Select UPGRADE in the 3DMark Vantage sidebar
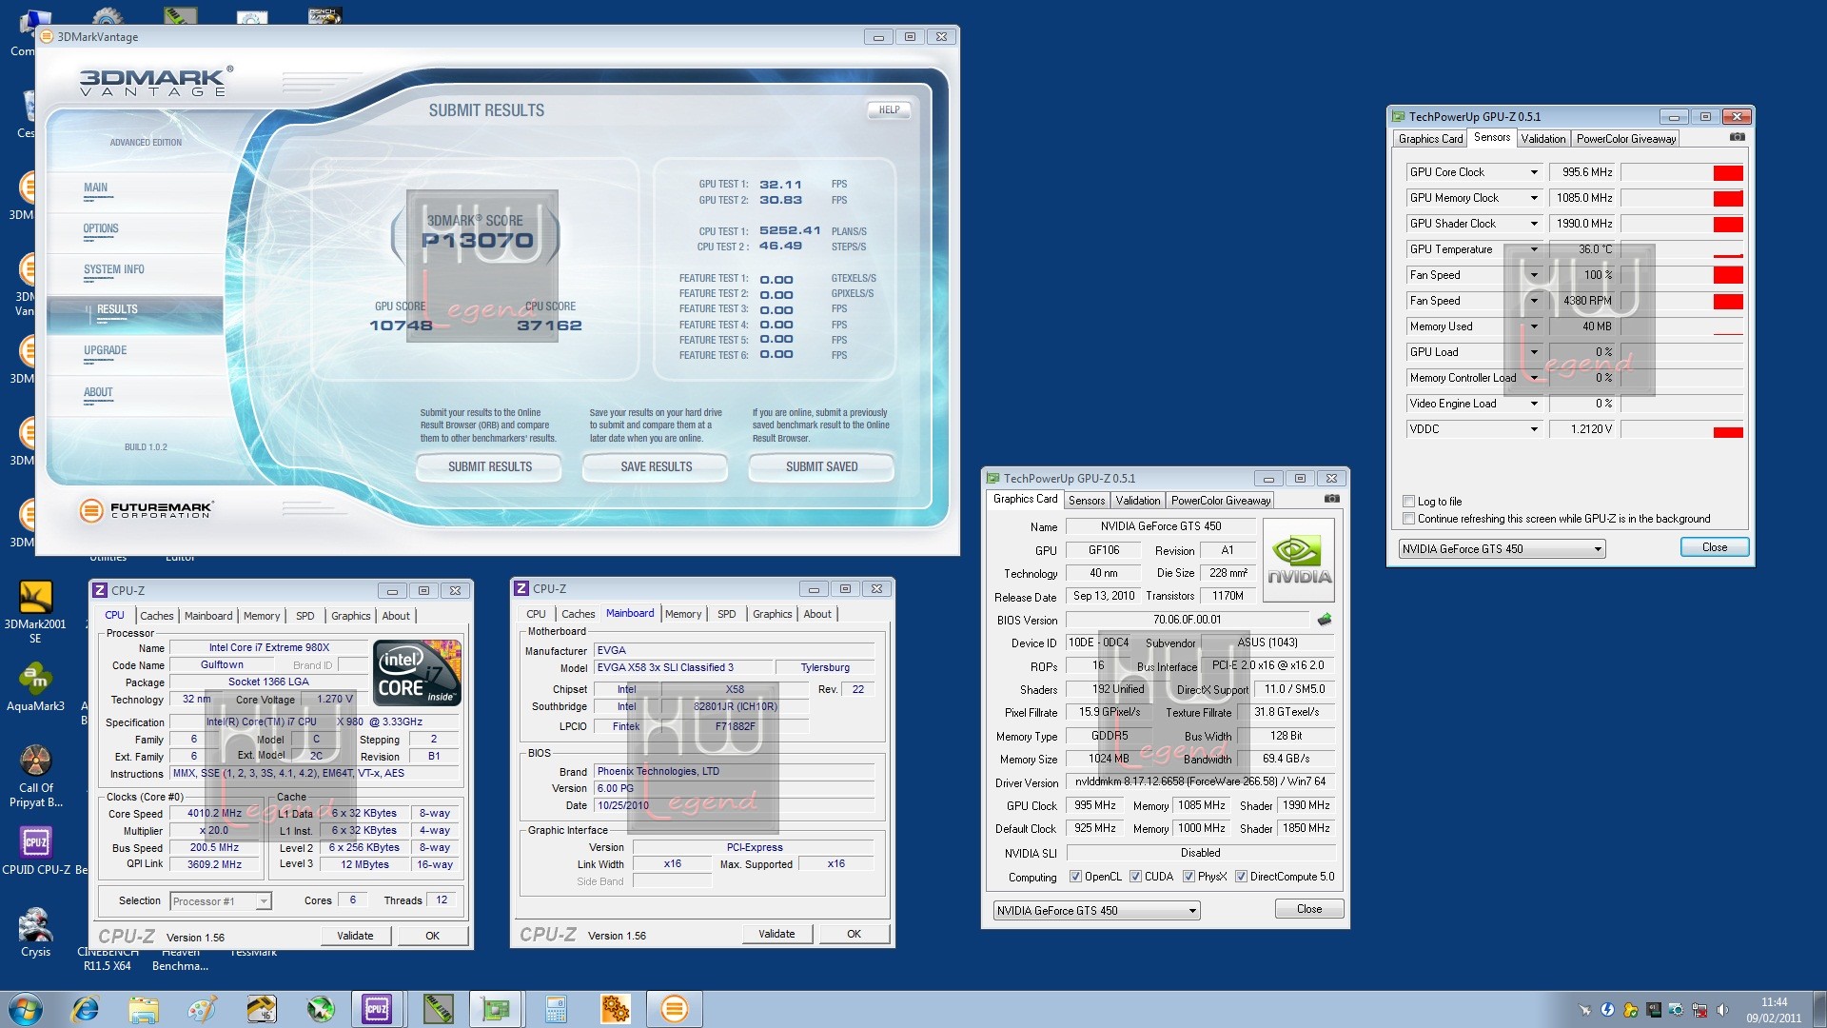Image resolution: width=1827 pixels, height=1028 pixels. [105, 350]
